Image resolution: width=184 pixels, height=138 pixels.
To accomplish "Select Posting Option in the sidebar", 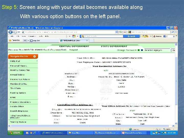I will point(23,93).
